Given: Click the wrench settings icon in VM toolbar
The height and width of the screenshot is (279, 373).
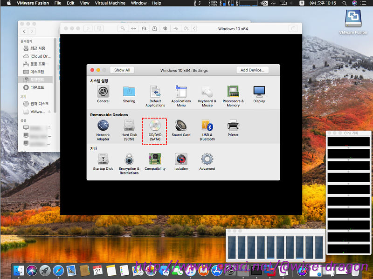Looking at the screenshot, I should pos(123,28).
